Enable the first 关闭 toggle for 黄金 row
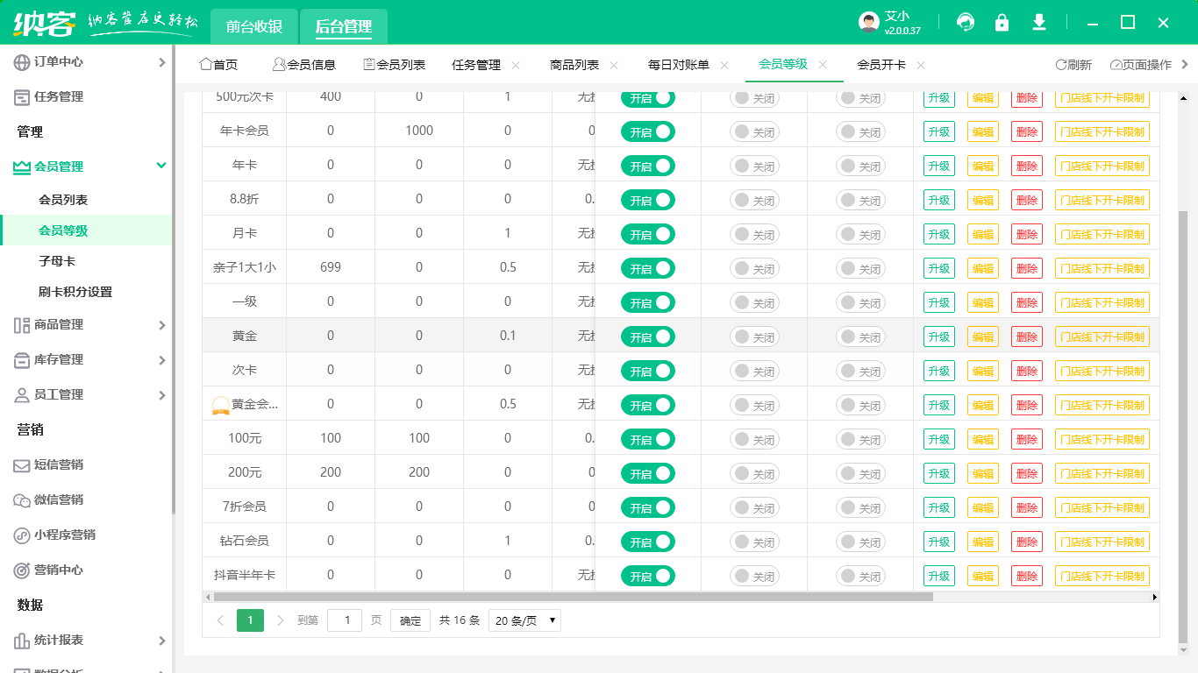The height and width of the screenshot is (673, 1198). (754, 336)
